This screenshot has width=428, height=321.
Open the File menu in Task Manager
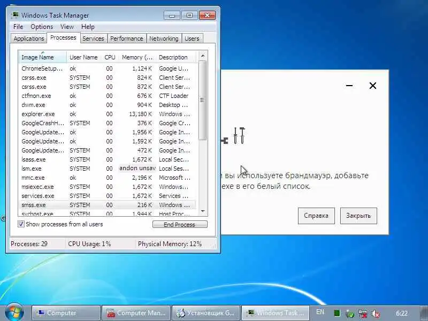click(18, 27)
